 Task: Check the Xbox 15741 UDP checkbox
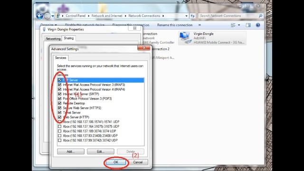[59, 122]
